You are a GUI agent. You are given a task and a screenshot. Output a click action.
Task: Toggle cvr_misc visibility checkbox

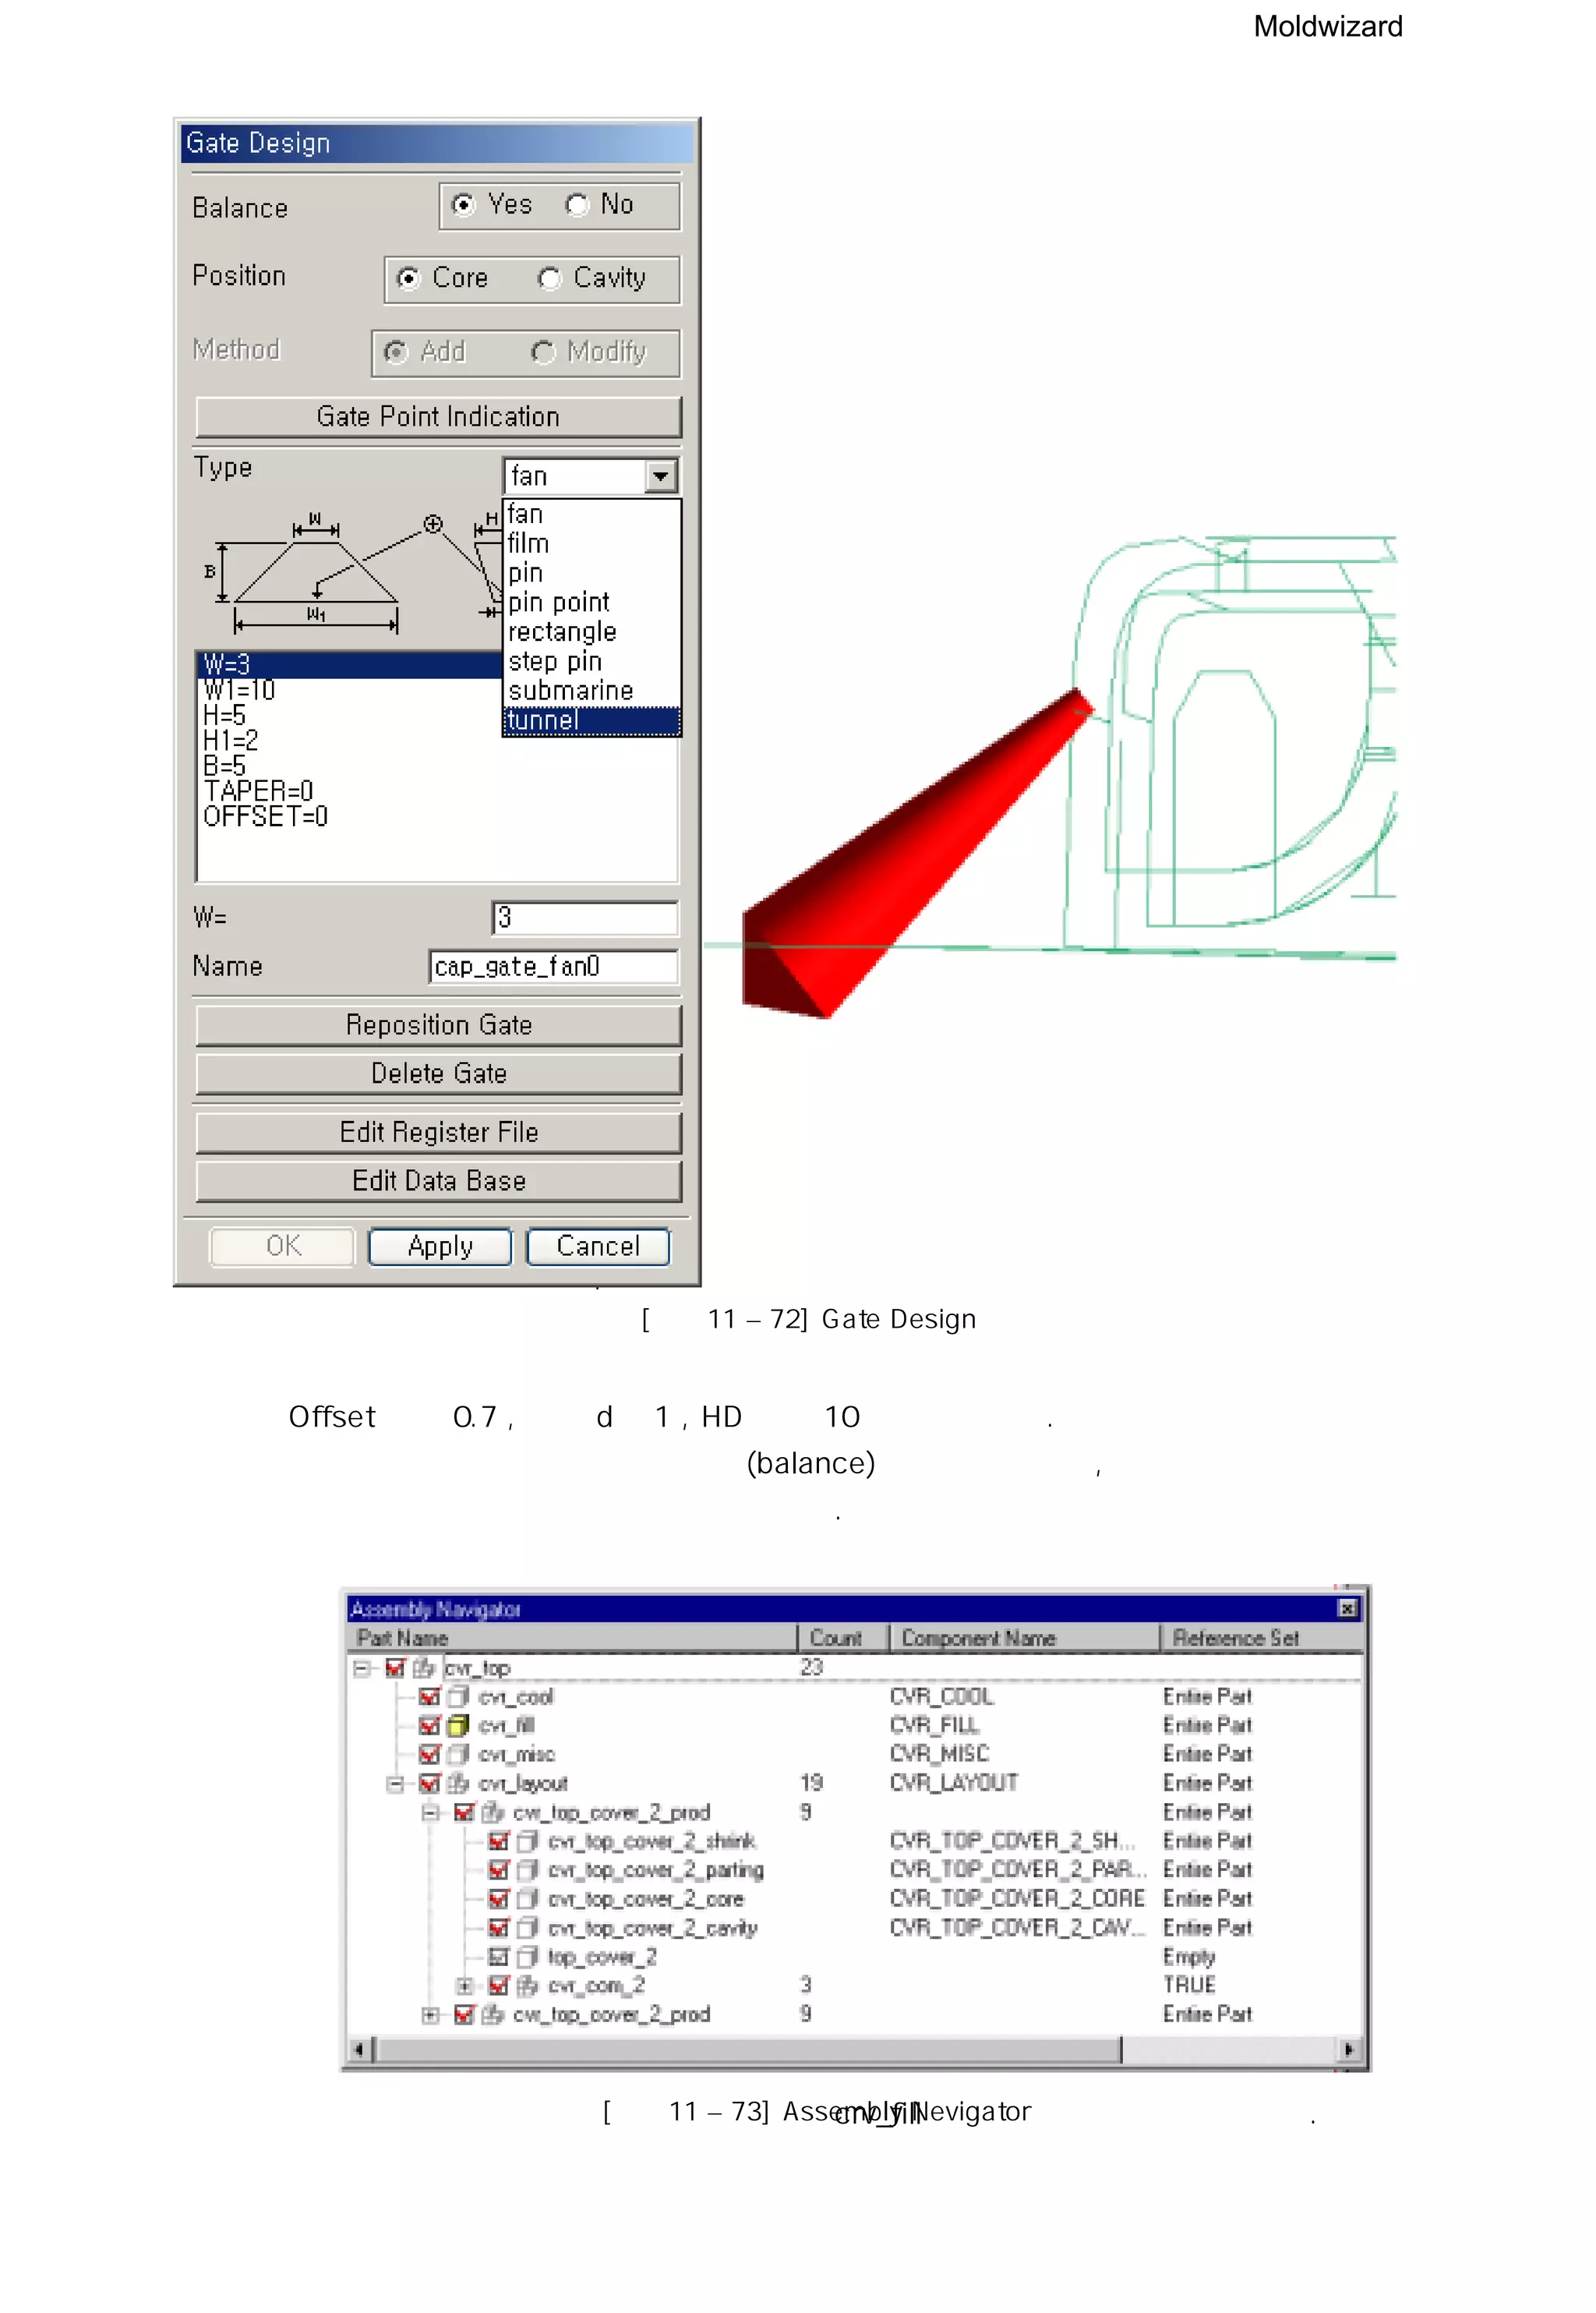430,1755
